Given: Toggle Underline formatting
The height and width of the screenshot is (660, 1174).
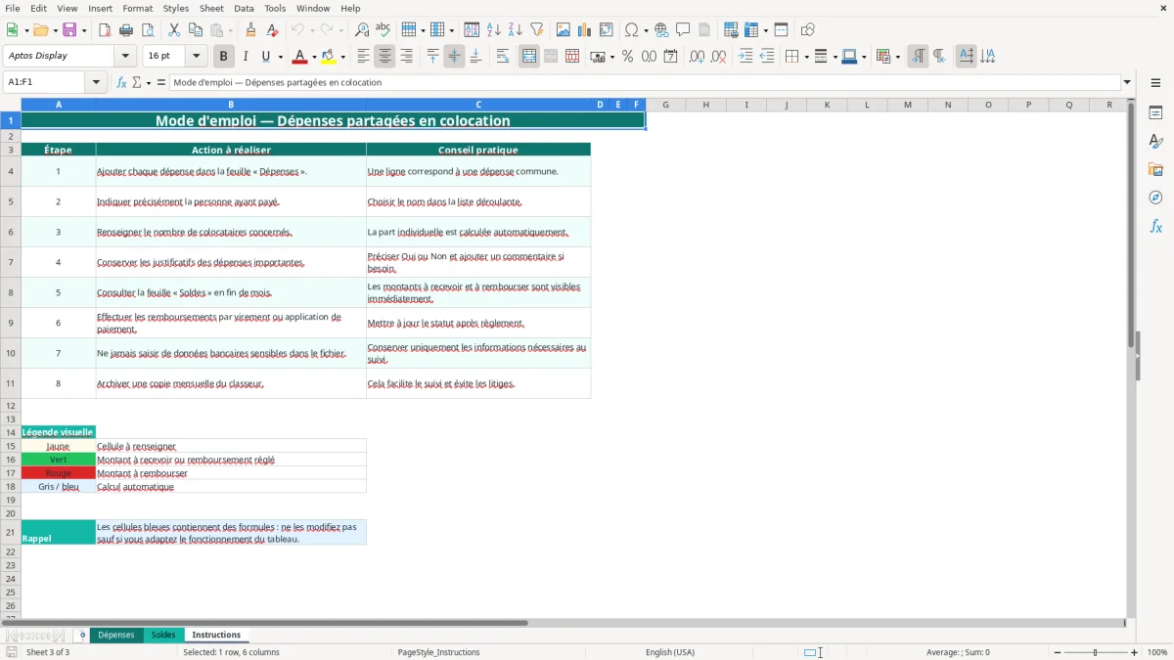Looking at the screenshot, I should coord(266,56).
